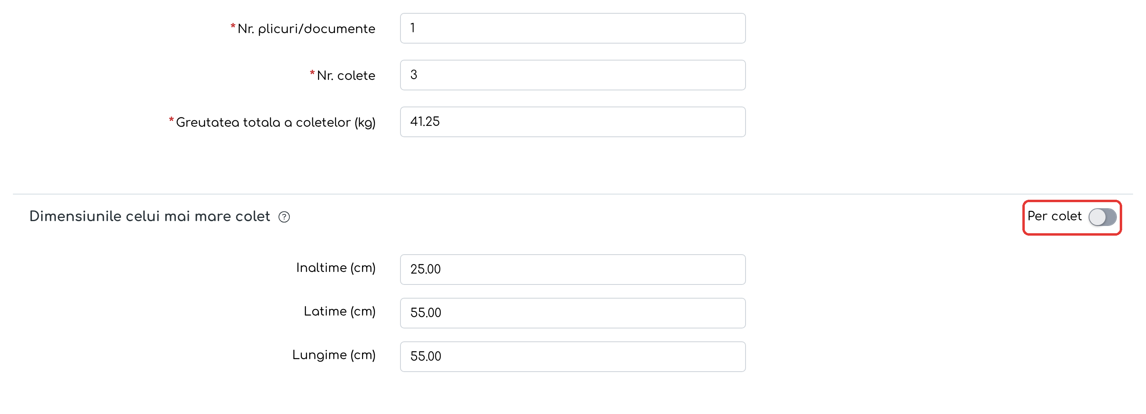
Task: Click the Lungime (cm) label
Action: (334, 355)
